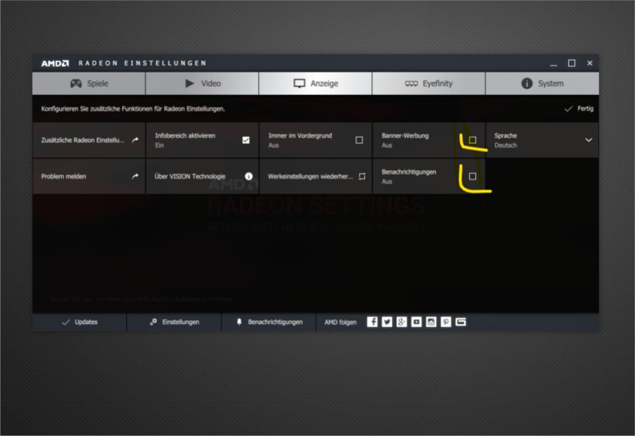Screen dimensions: 635x436
Task: Open Zusätzliche Radeon Einstellungen tile
Action: (89, 140)
